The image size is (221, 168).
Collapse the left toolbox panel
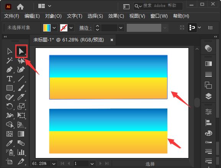pos(5,37)
